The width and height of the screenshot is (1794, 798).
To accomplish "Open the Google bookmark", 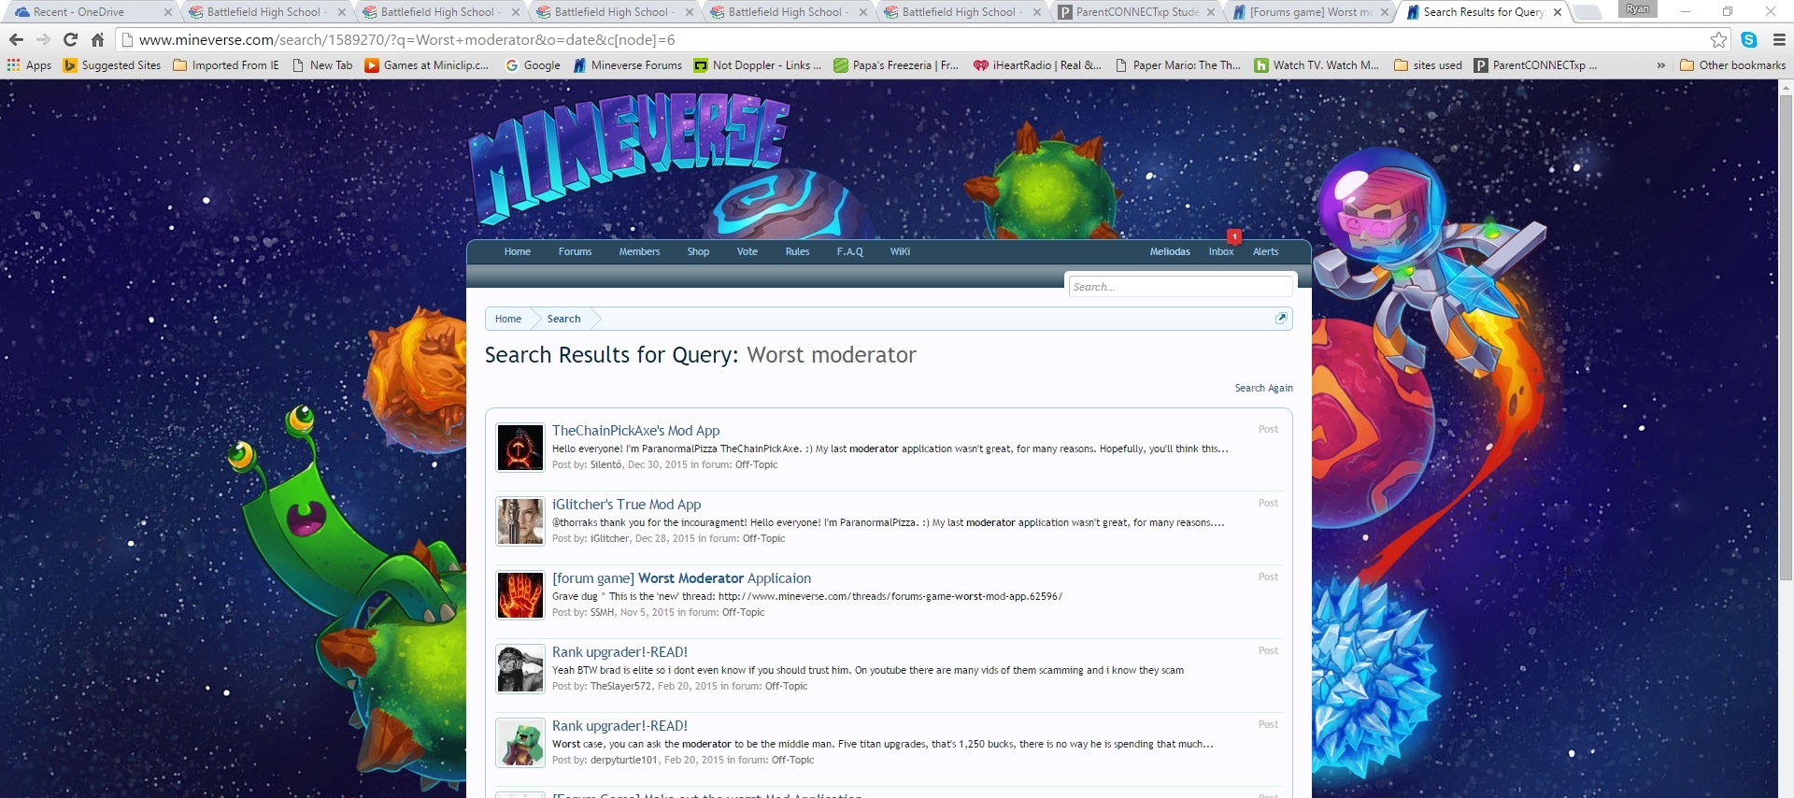I will click(533, 65).
